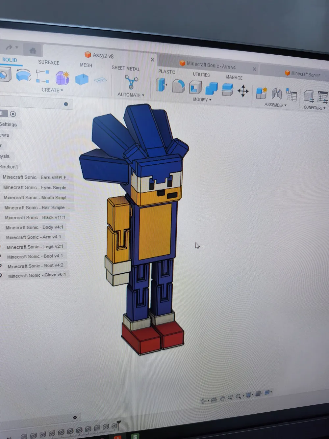Open Display Settings monitor icon

[249, 395]
